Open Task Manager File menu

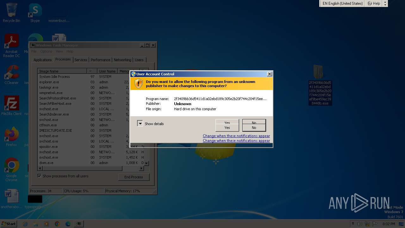[34, 51]
